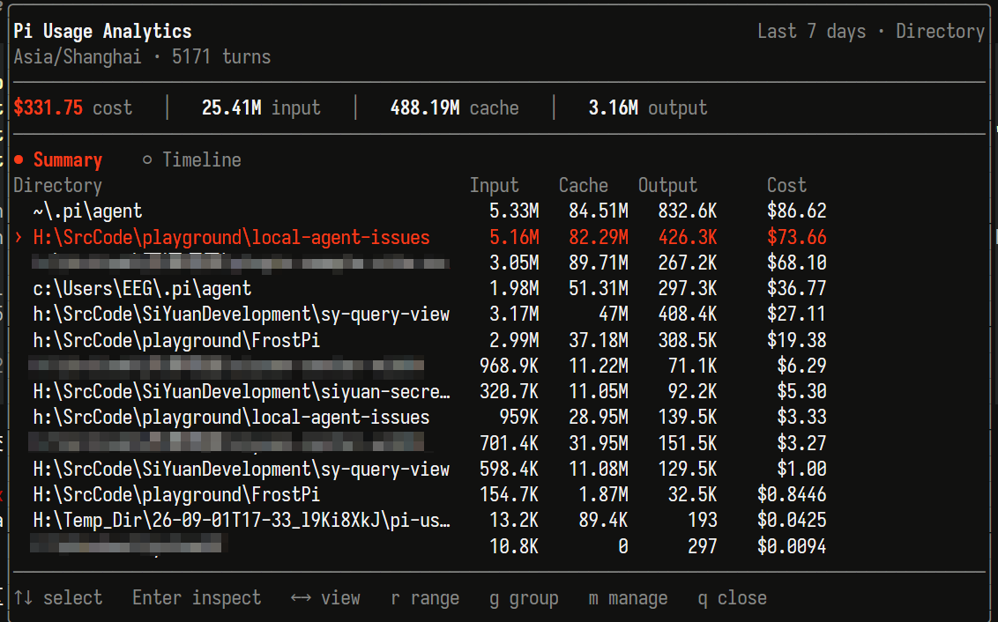Click the $73.66 cost cell

pos(797,237)
